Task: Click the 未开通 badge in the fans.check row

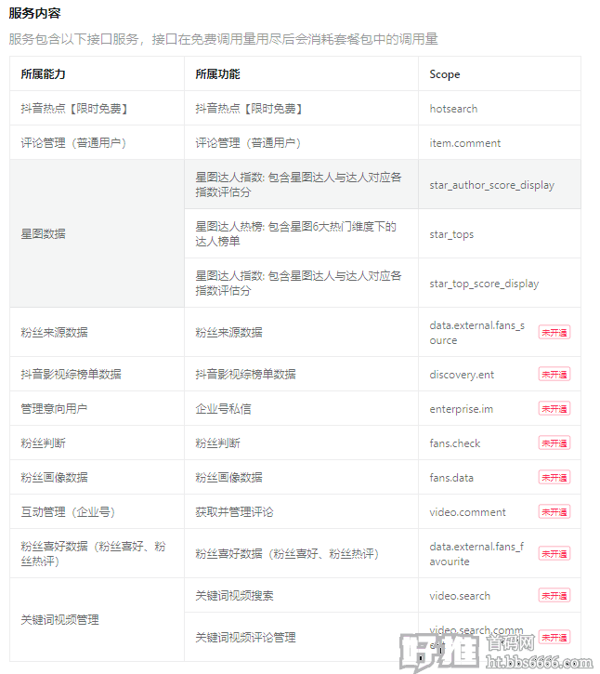Action: [x=554, y=443]
